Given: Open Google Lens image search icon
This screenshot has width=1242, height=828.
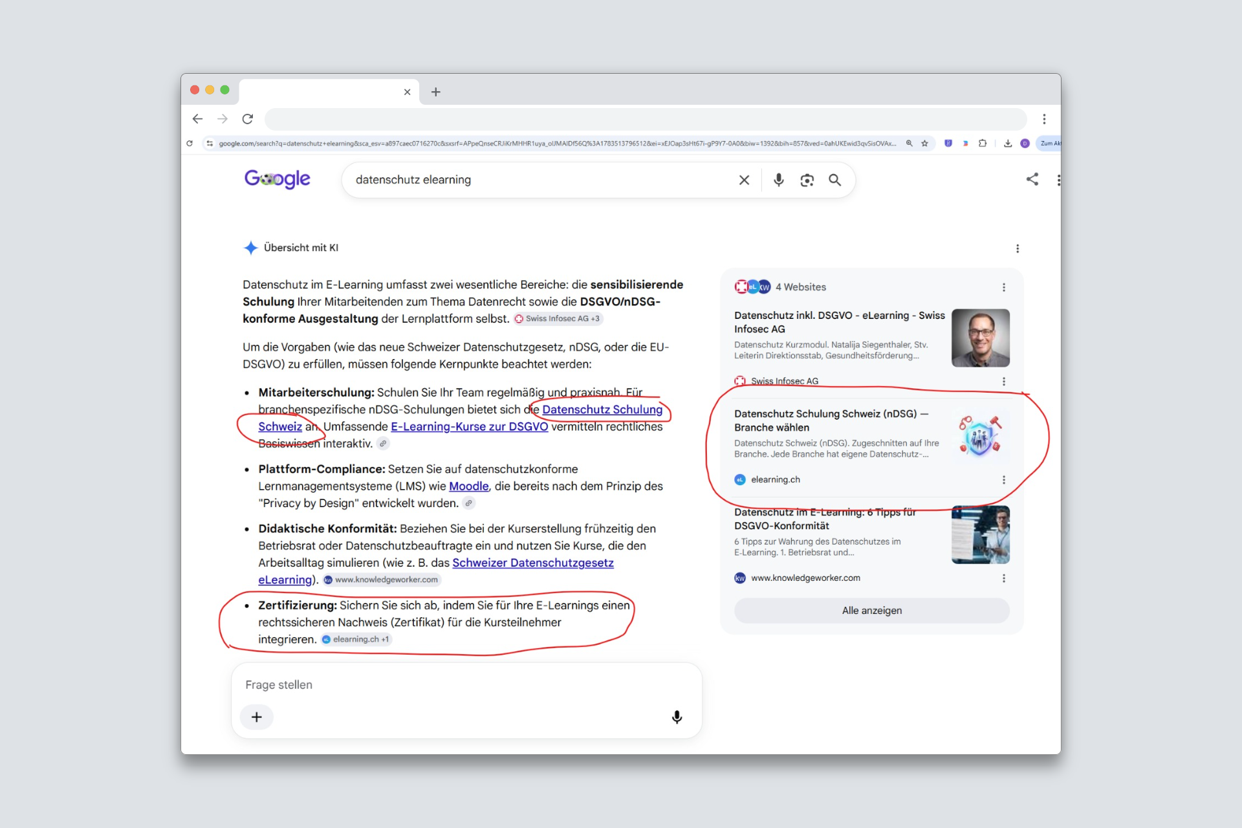Looking at the screenshot, I should tap(807, 180).
